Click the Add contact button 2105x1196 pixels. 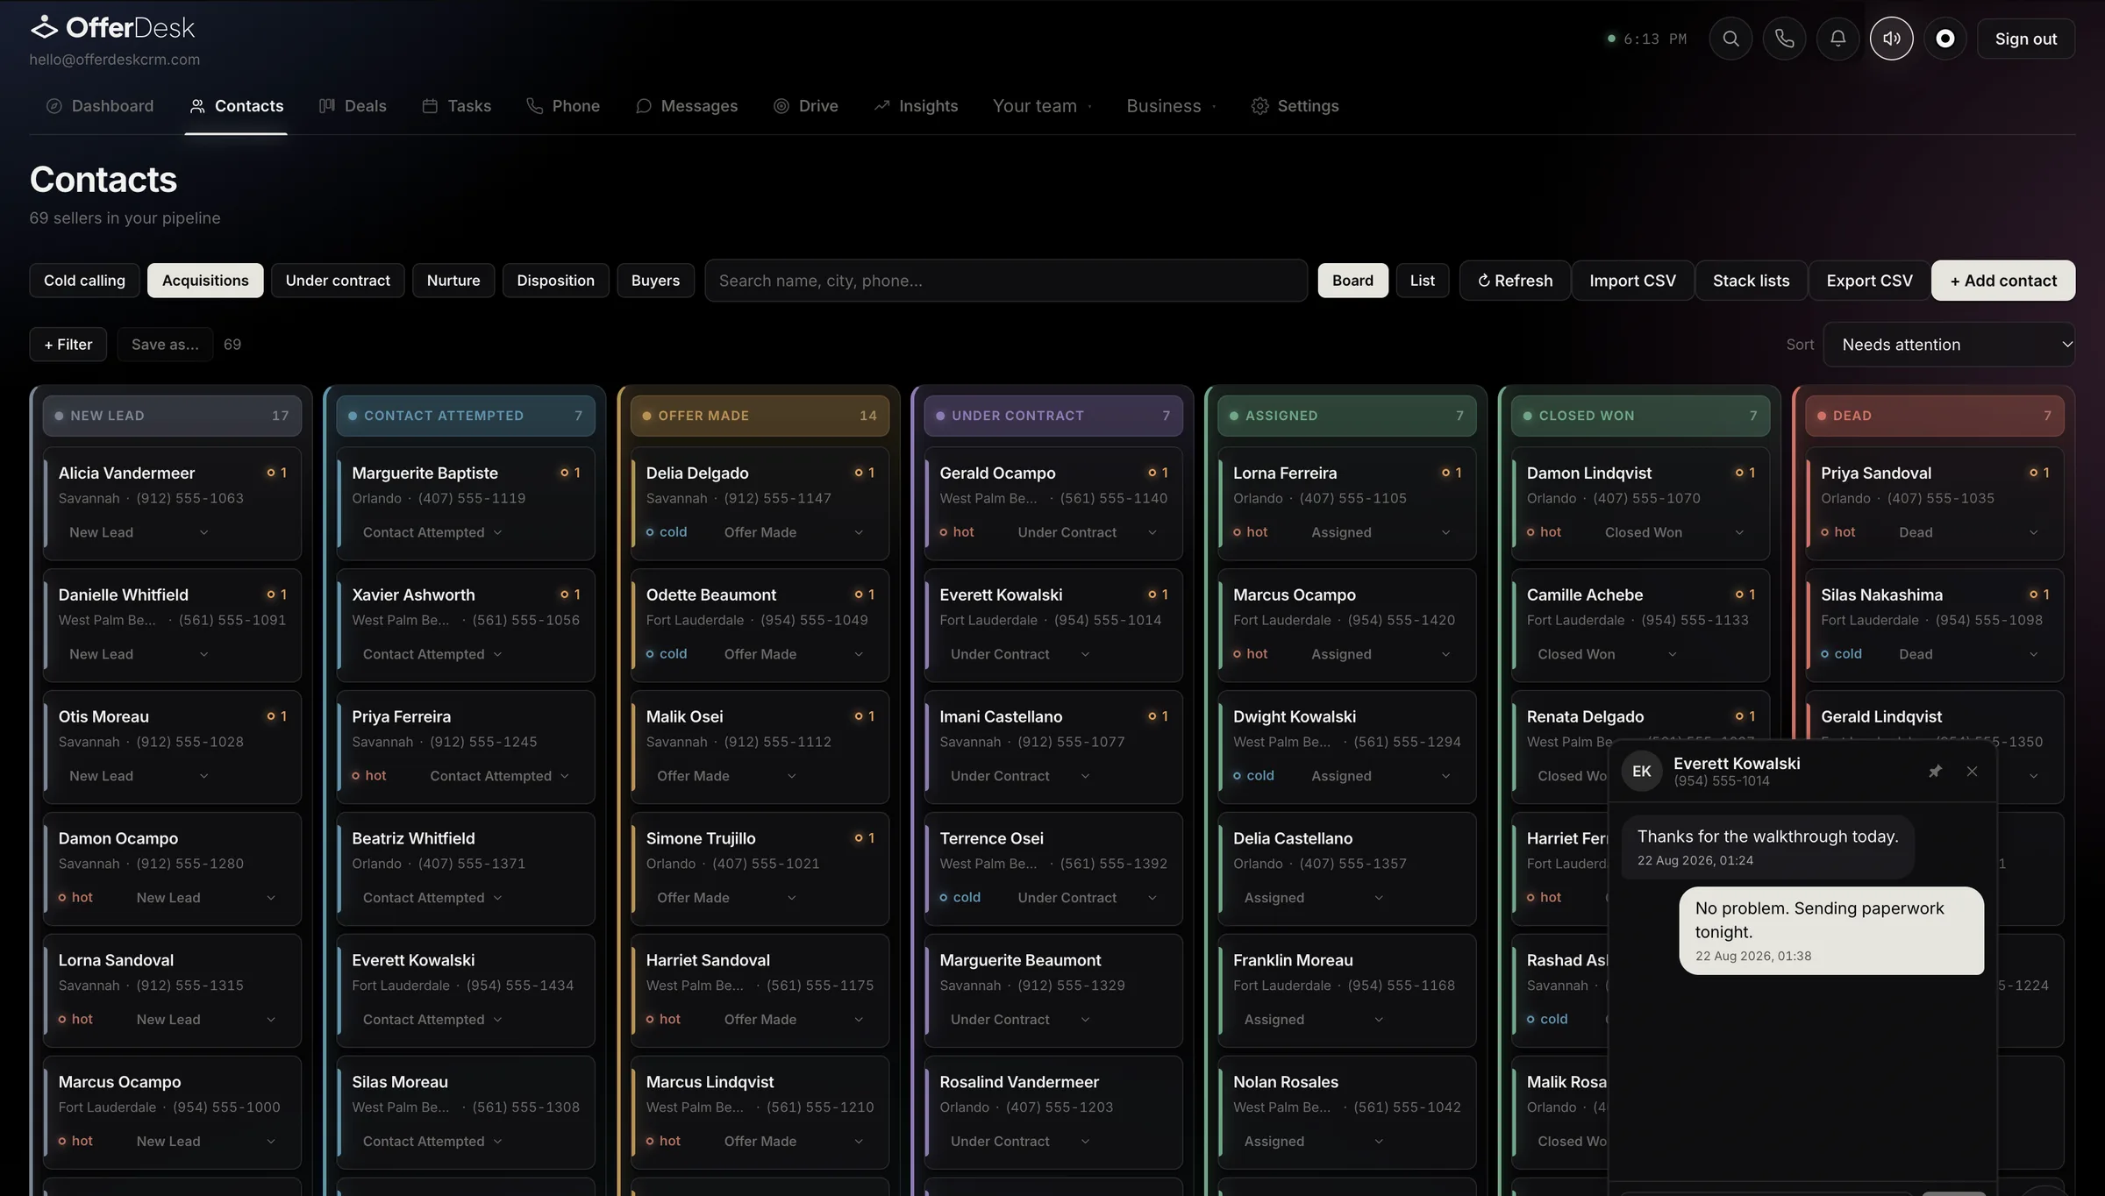(x=2003, y=281)
